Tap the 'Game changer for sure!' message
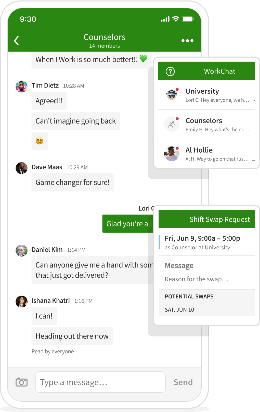The image size is (260, 412). (73, 183)
